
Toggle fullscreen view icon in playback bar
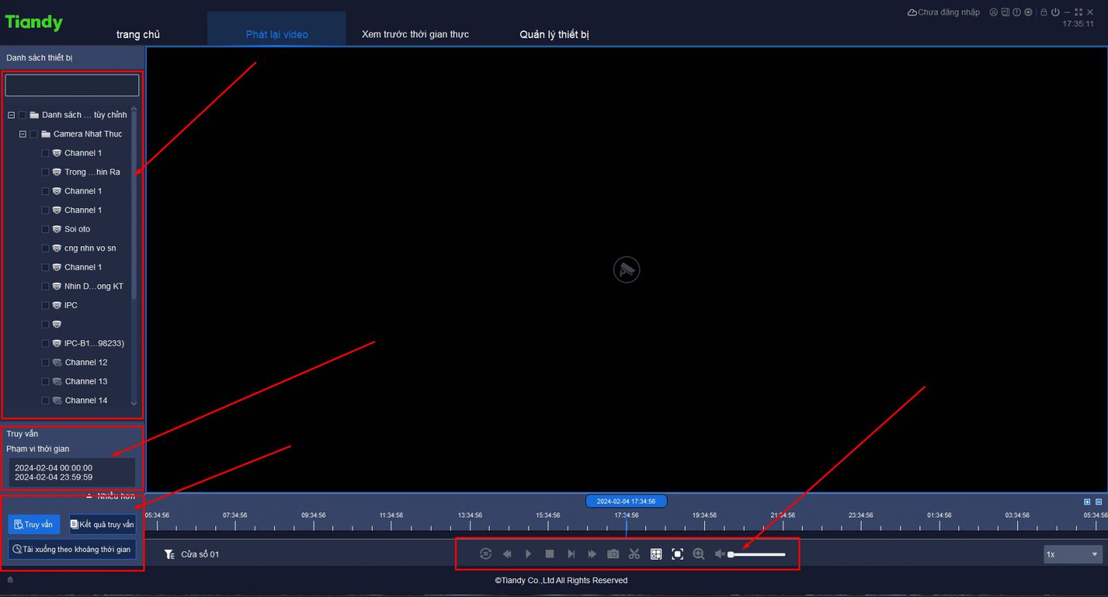[x=677, y=553]
